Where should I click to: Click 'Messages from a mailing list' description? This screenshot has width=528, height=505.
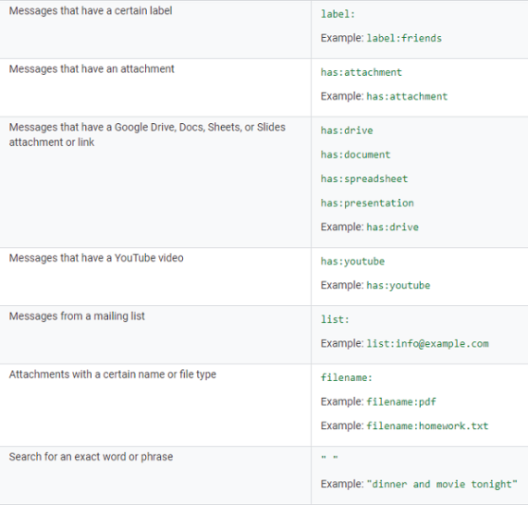[77, 316]
